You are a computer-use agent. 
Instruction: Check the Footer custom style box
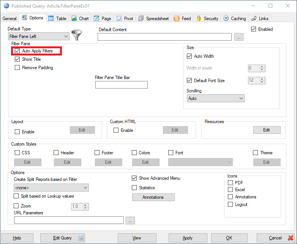pyautogui.click(x=97, y=153)
